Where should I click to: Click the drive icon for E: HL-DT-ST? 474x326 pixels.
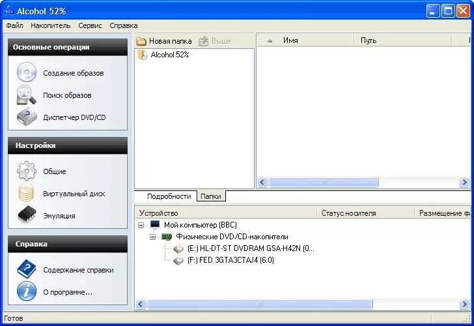point(178,248)
